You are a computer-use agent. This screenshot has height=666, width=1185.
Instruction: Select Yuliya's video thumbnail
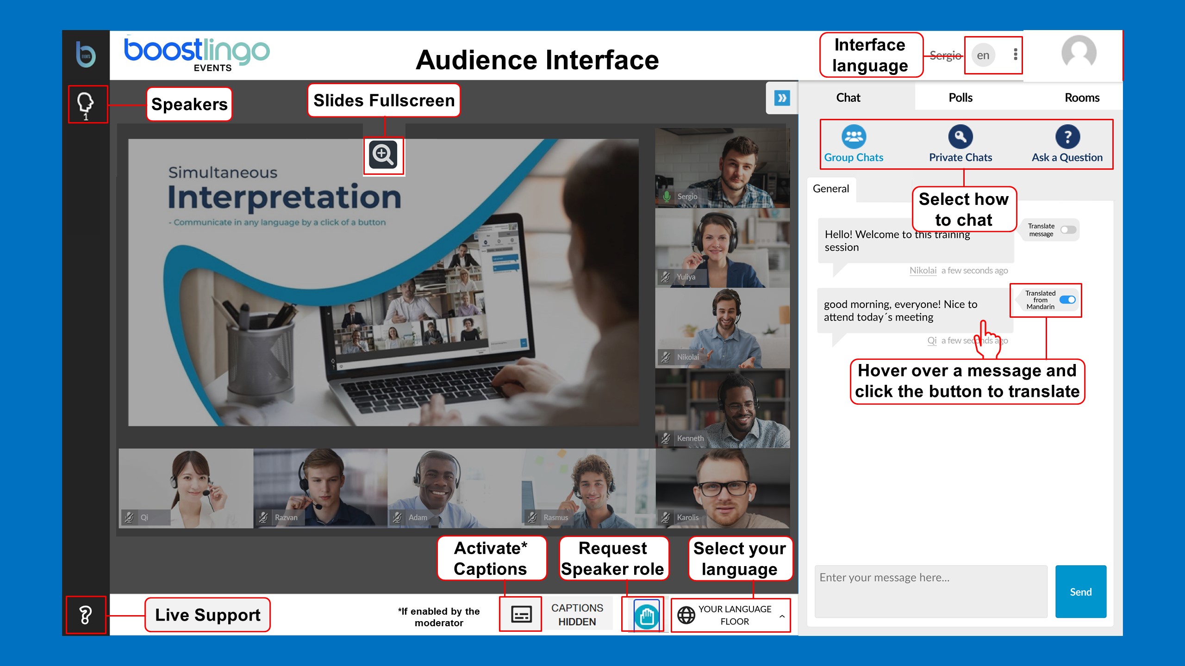(722, 248)
